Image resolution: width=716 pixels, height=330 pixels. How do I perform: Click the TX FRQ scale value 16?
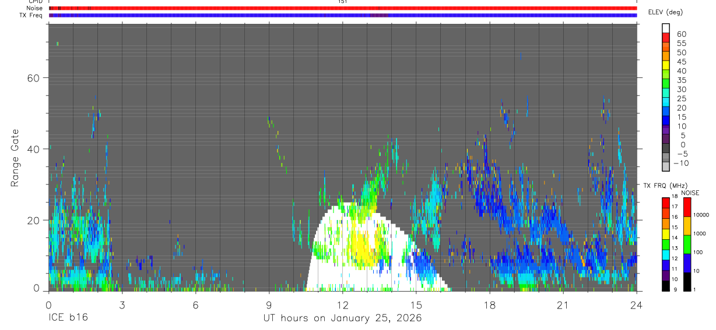(x=675, y=217)
